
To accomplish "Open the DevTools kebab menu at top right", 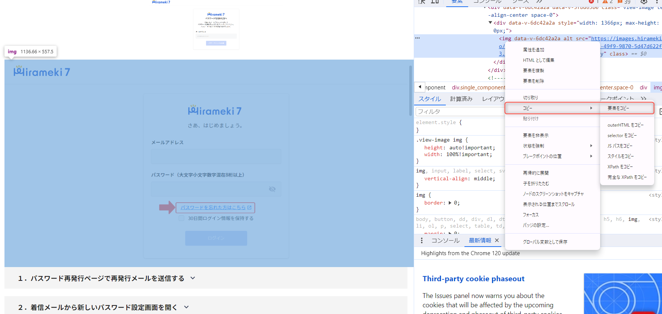I will tap(657, 1).
